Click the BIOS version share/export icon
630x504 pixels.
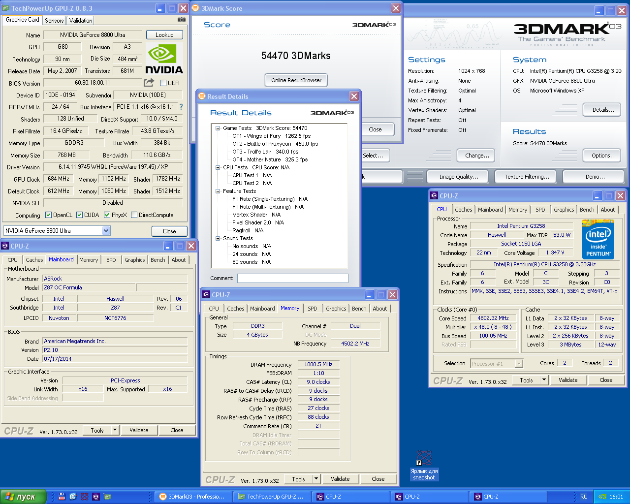[x=149, y=83]
